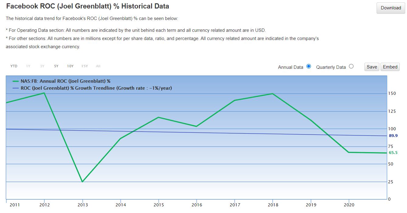Select the 1Y time range
The image size is (407, 213).
pos(28,66)
